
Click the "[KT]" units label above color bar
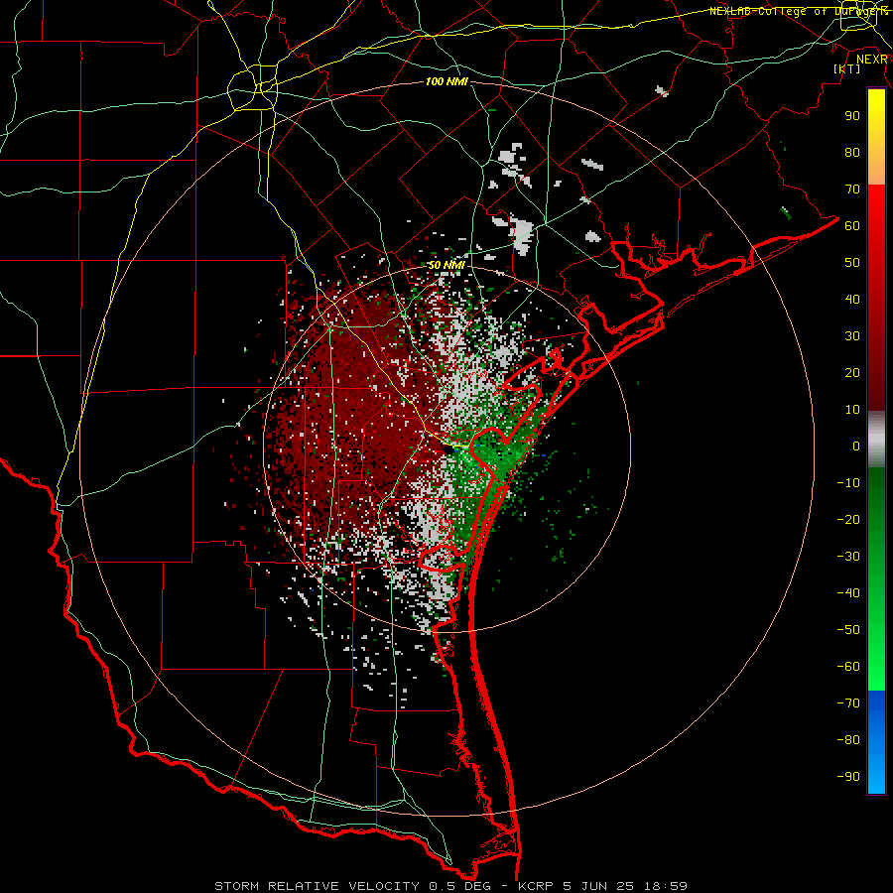(847, 68)
